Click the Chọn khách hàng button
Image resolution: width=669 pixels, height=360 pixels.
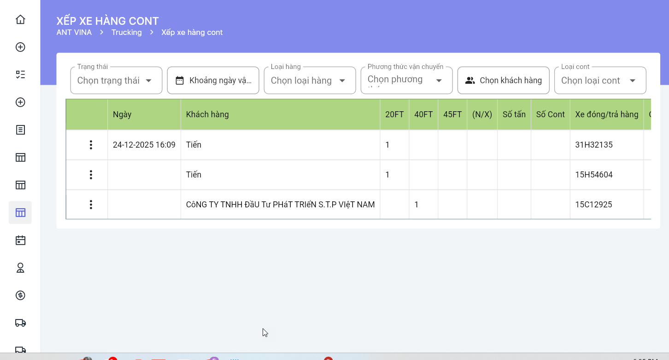tap(503, 80)
